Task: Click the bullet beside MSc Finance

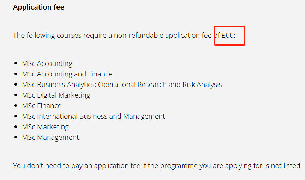Action: point(16,106)
